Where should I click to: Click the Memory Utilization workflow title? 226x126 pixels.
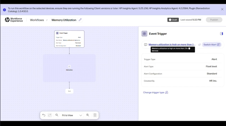tap(64, 20)
